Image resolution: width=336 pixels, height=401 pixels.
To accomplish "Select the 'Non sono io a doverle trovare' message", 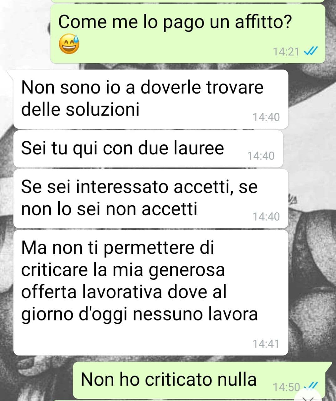I will coord(151,99).
